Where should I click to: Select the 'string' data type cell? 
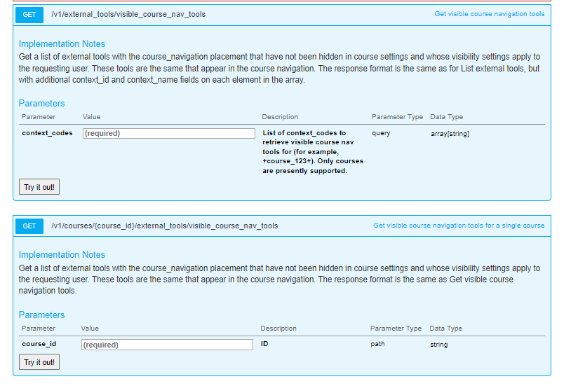(438, 345)
